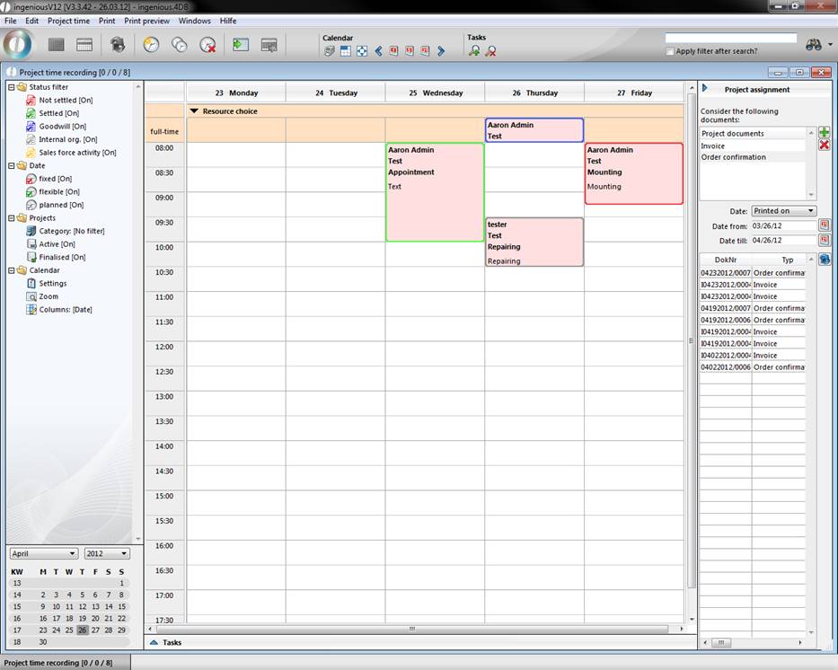Select day 26 in the mini calendar
The width and height of the screenshot is (838, 670).
83,630
